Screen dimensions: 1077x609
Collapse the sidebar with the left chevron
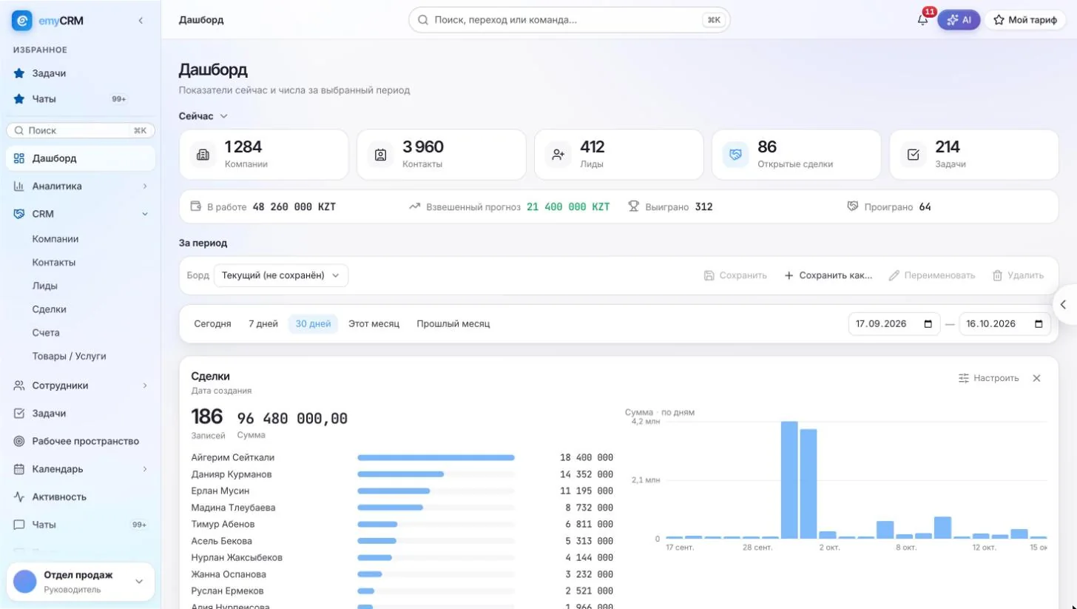pos(141,21)
